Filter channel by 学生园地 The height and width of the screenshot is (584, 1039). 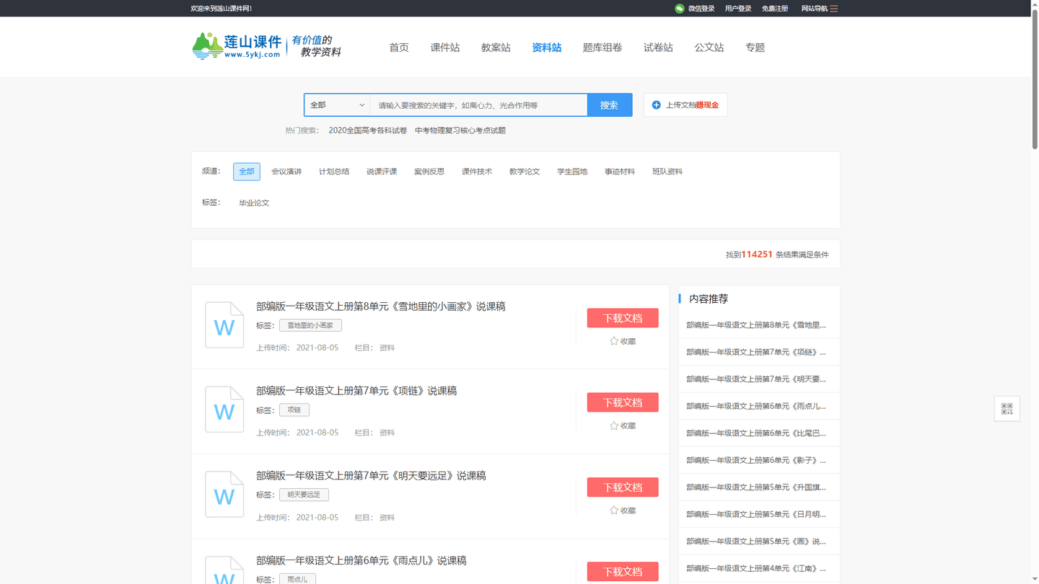[x=572, y=172]
